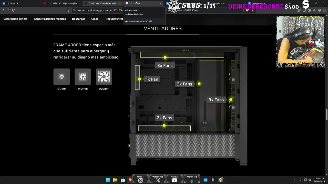Open the volume speaker tray icon
The image size is (328, 184).
[x=310, y=180]
